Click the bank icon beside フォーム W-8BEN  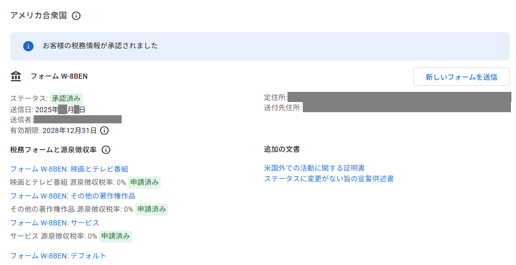(x=16, y=77)
